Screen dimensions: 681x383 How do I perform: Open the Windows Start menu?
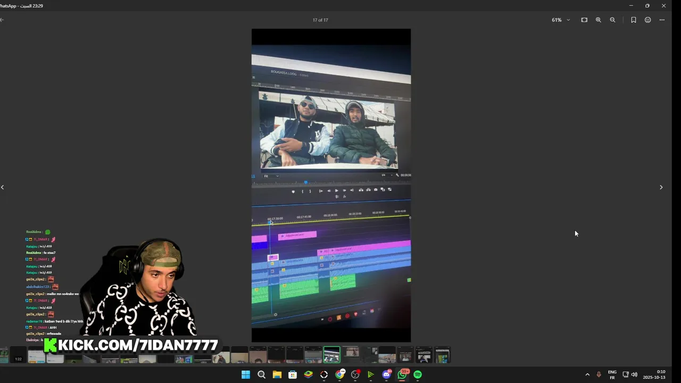tap(246, 374)
